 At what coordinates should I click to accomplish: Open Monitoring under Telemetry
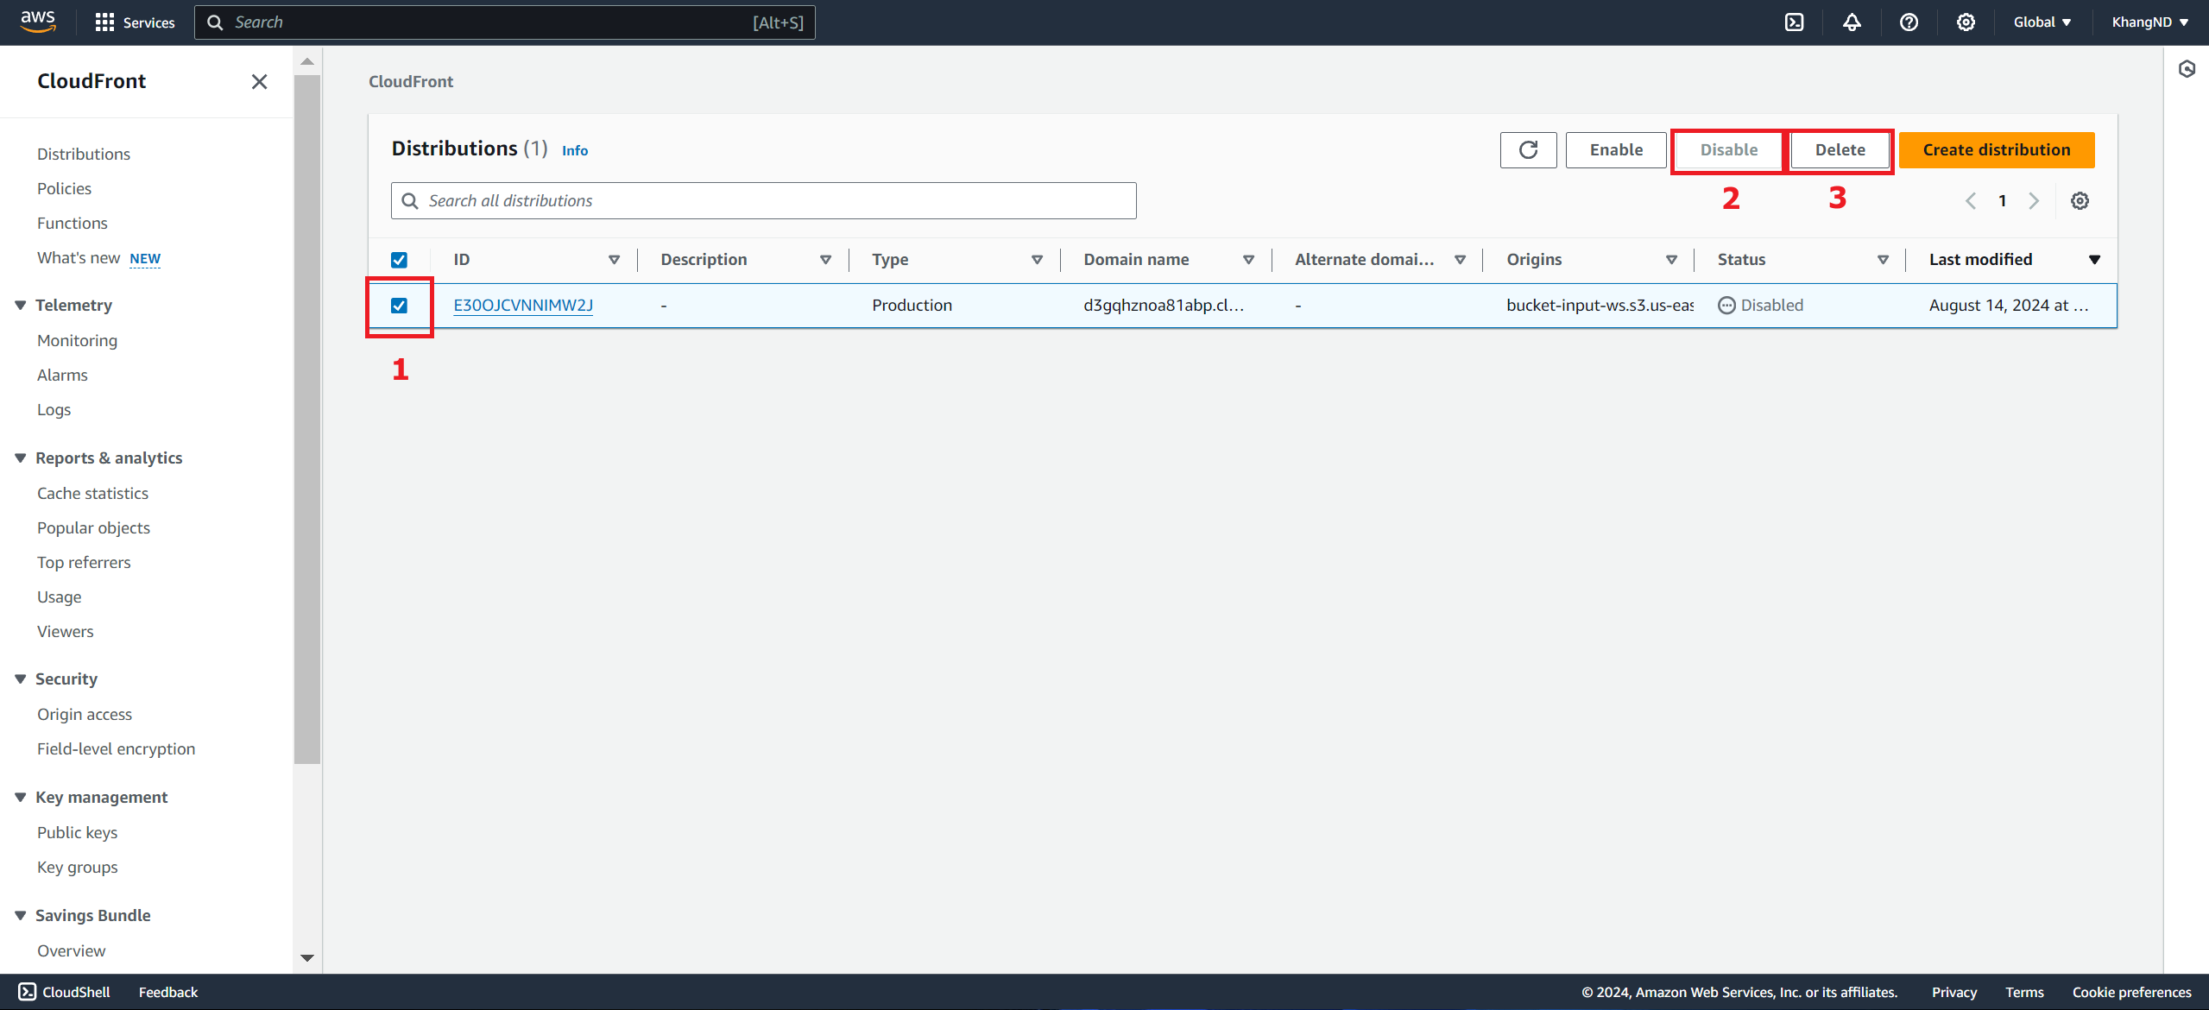[77, 341]
